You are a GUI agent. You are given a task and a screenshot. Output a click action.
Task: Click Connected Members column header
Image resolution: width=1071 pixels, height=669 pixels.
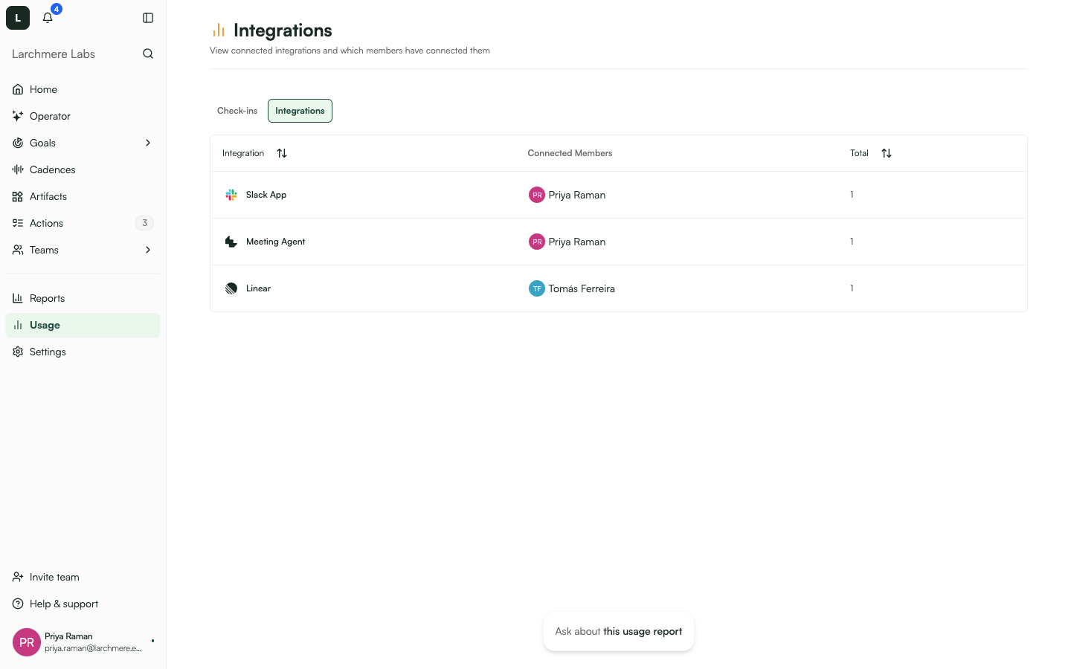pyautogui.click(x=570, y=153)
